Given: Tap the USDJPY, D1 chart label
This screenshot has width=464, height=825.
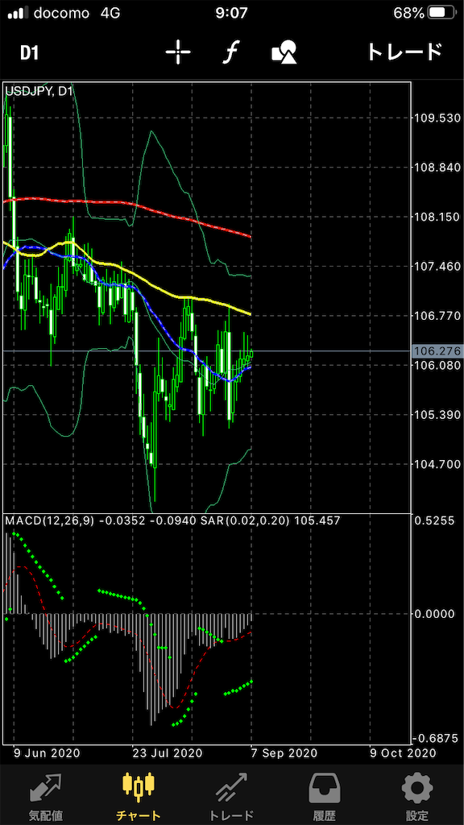Looking at the screenshot, I should point(39,92).
